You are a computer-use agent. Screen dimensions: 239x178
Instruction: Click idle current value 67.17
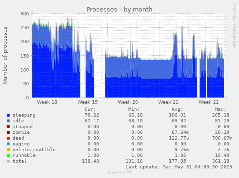pyautogui.click(x=92, y=121)
